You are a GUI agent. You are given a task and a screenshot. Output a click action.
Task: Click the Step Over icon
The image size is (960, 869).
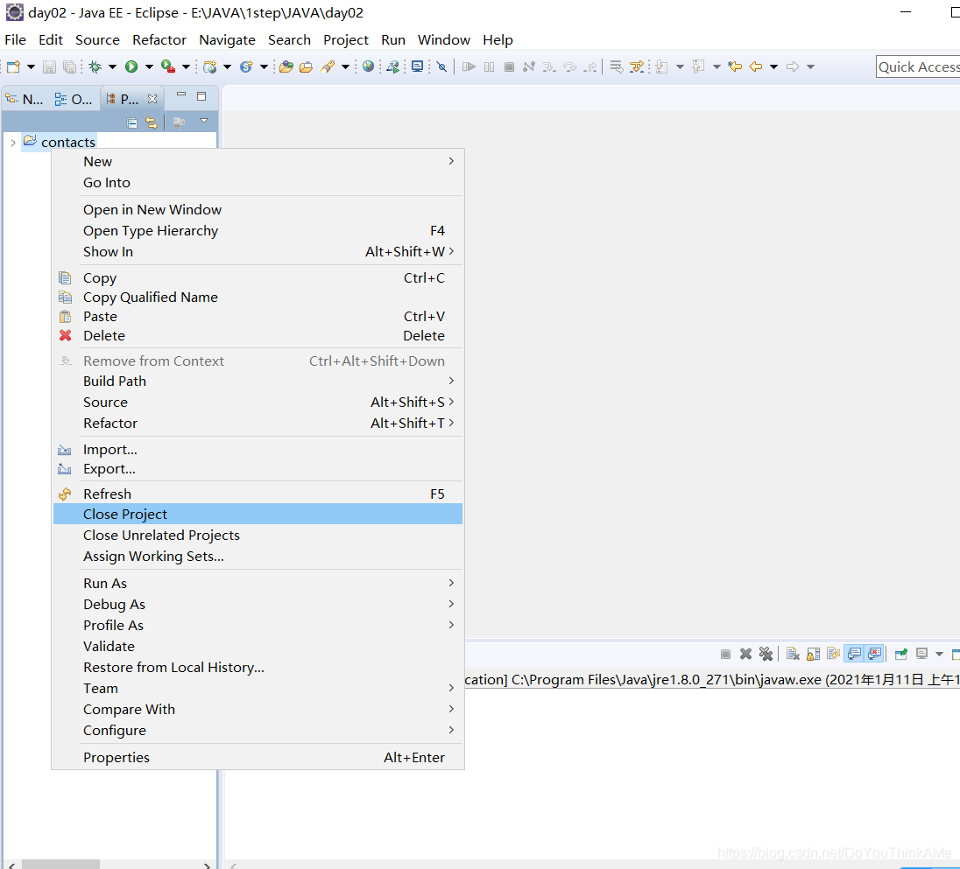570,67
